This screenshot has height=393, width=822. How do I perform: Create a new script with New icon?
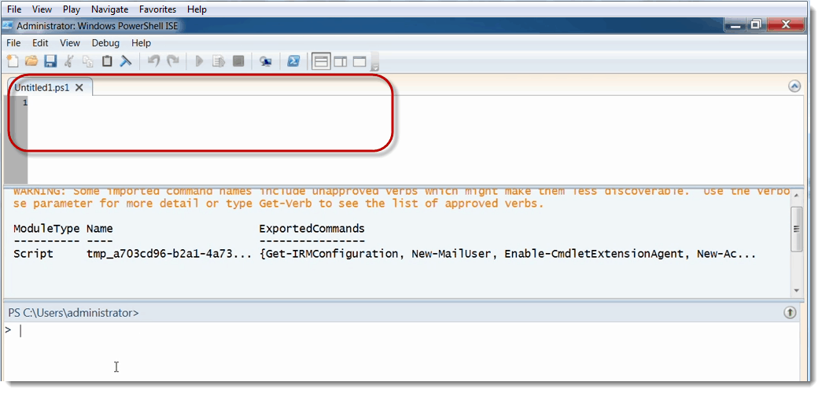pyautogui.click(x=12, y=61)
